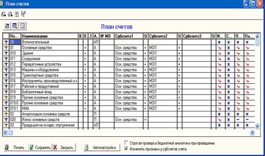Toggle the red check in И column, row 012
The width and height of the screenshot is (265, 156).
tap(220, 64)
